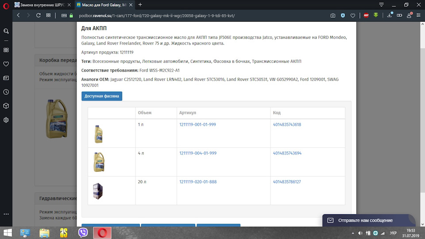The image size is (425, 239).
Task: Open tab menu icon in title bar
Action: 381,5
